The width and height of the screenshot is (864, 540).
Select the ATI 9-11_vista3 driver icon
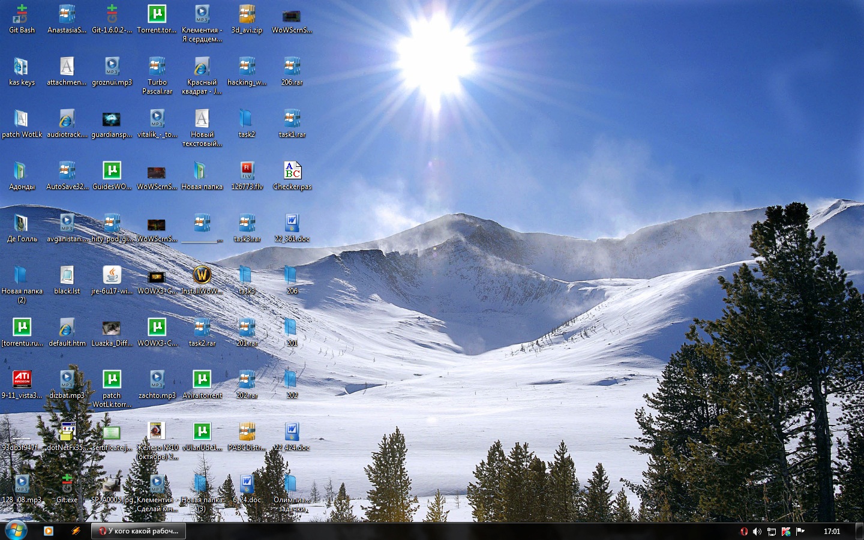22,380
